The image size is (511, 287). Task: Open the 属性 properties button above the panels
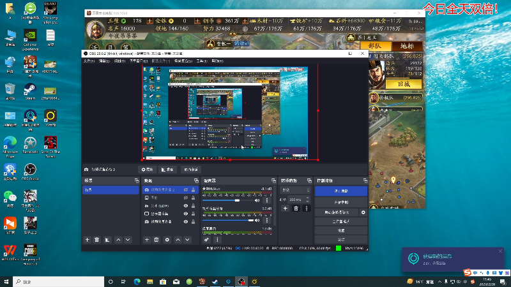[x=147, y=170]
